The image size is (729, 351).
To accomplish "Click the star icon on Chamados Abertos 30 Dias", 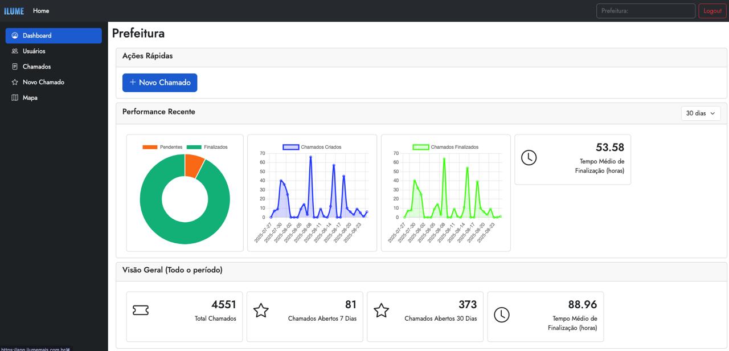I will (x=381, y=310).
